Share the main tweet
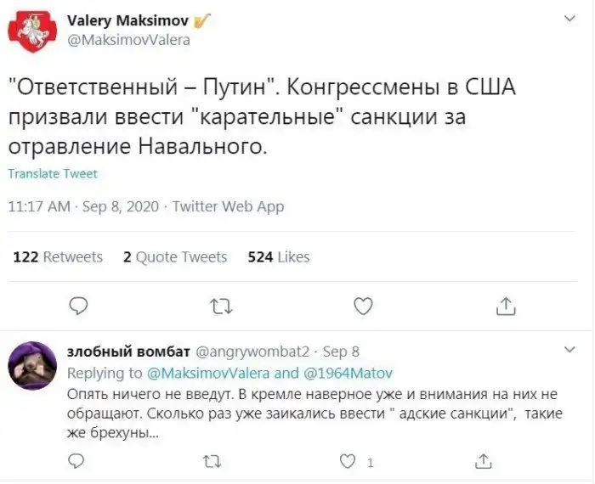595x484 pixels. point(505,305)
